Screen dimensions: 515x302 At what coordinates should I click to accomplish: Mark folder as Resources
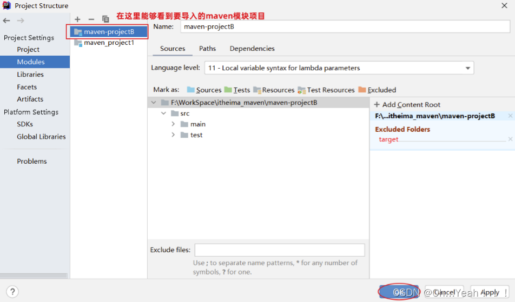pyautogui.click(x=274, y=90)
